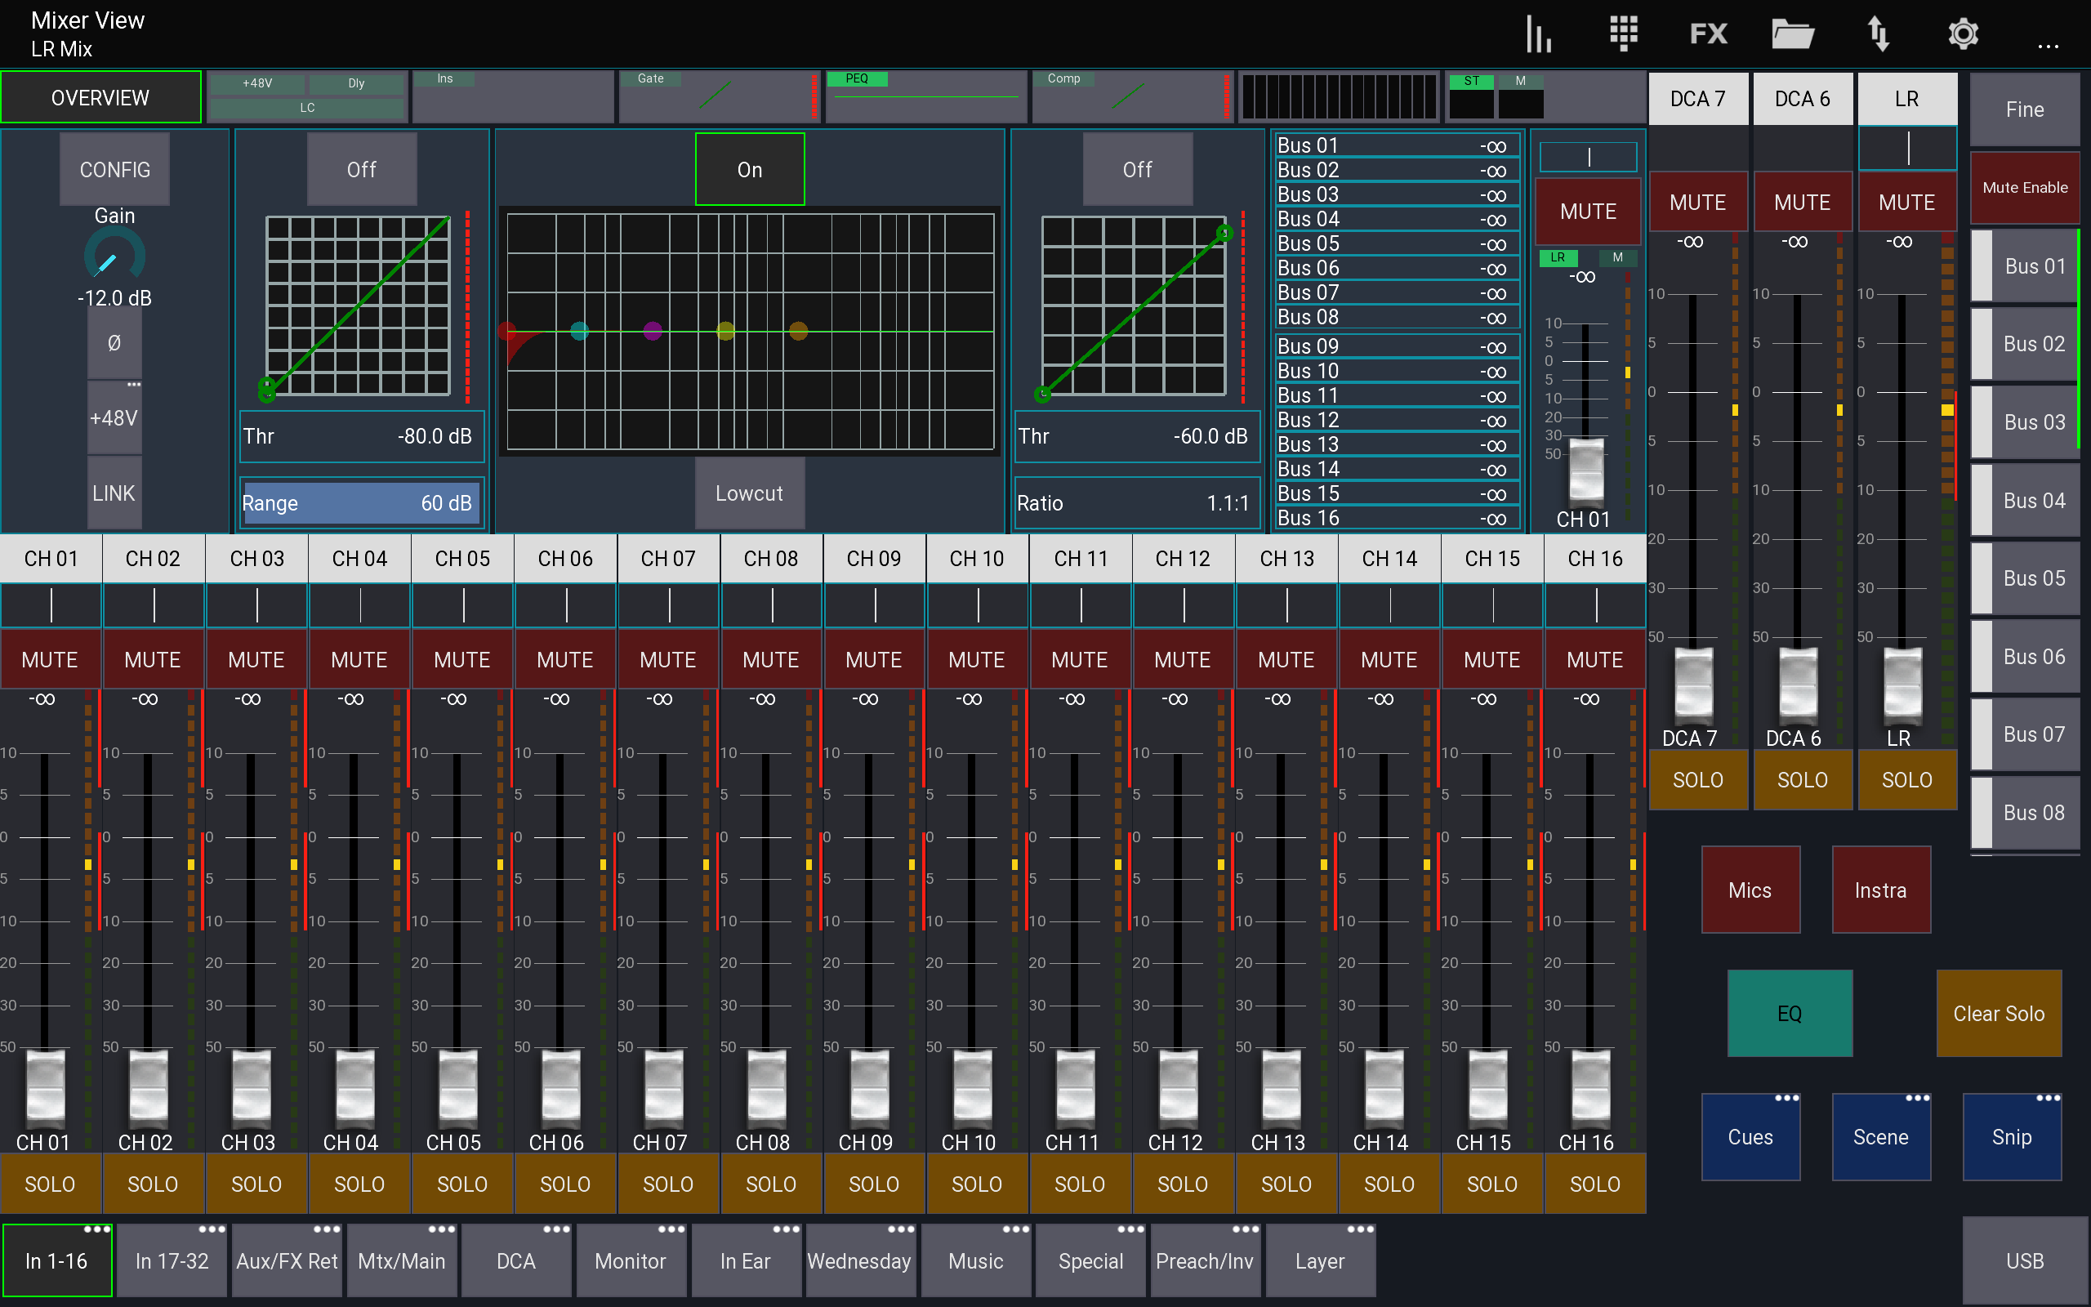Open the three-dots overflow menu
Image resolution: width=2091 pixels, height=1307 pixels.
pyautogui.click(x=2048, y=45)
